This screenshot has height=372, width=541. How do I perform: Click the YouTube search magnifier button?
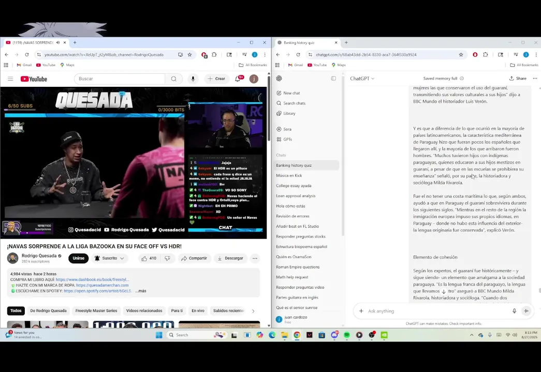[x=173, y=79]
